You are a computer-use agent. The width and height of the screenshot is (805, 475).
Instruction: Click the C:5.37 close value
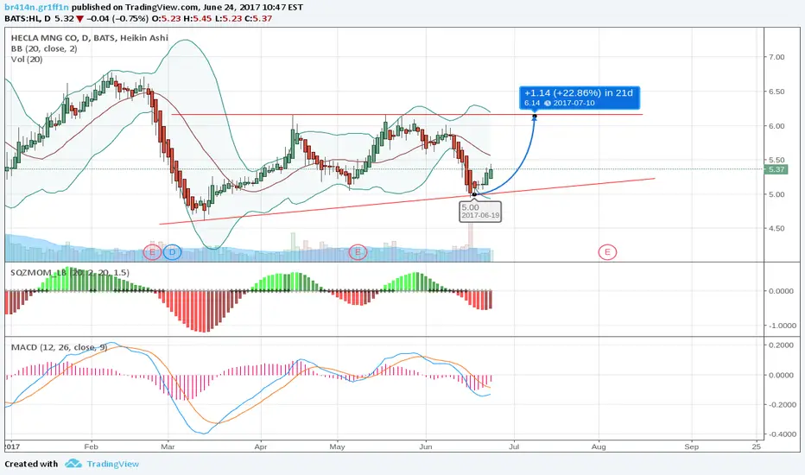(258, 18)
